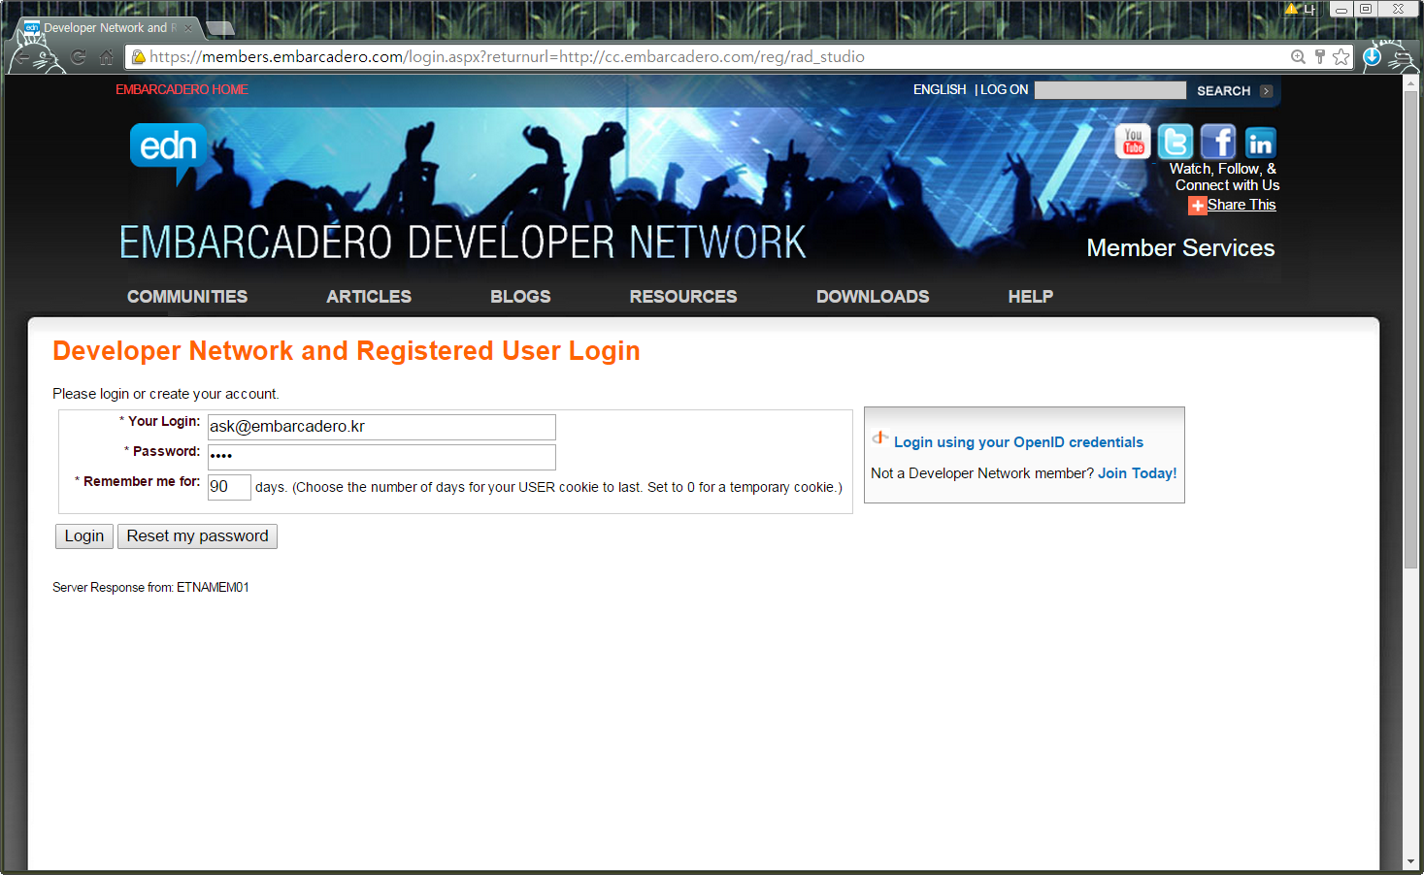The image size is (1424, 875).
Task: Click the vertical scrollbar thumb
Action: 1411,330
